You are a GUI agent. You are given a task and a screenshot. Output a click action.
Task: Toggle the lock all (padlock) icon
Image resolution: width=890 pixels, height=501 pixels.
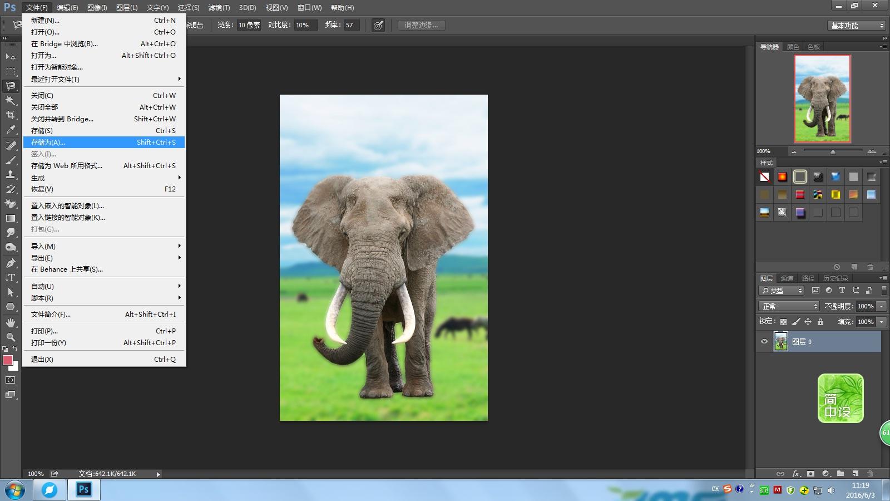point(820,322)
